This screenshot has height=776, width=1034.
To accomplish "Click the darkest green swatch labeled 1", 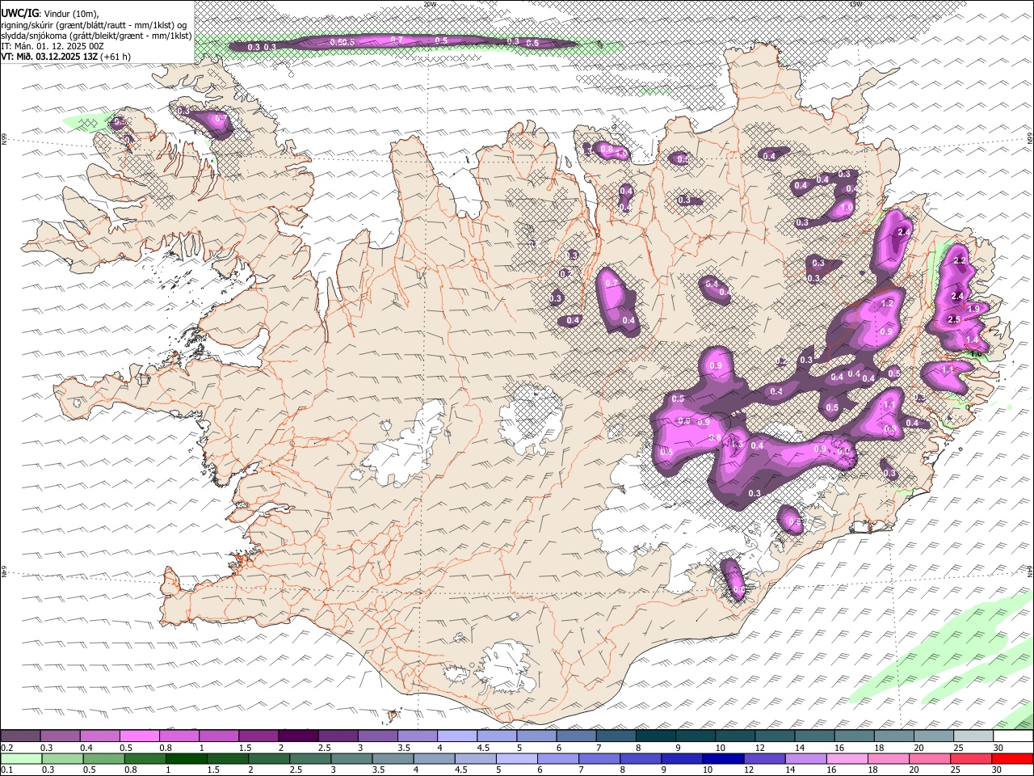I will tap(186, 758).
